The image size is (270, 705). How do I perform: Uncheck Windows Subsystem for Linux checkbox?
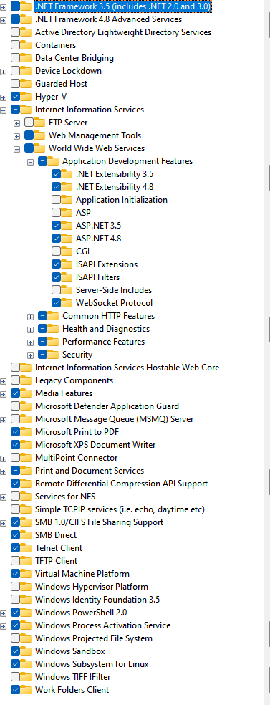tap(15, 664)
